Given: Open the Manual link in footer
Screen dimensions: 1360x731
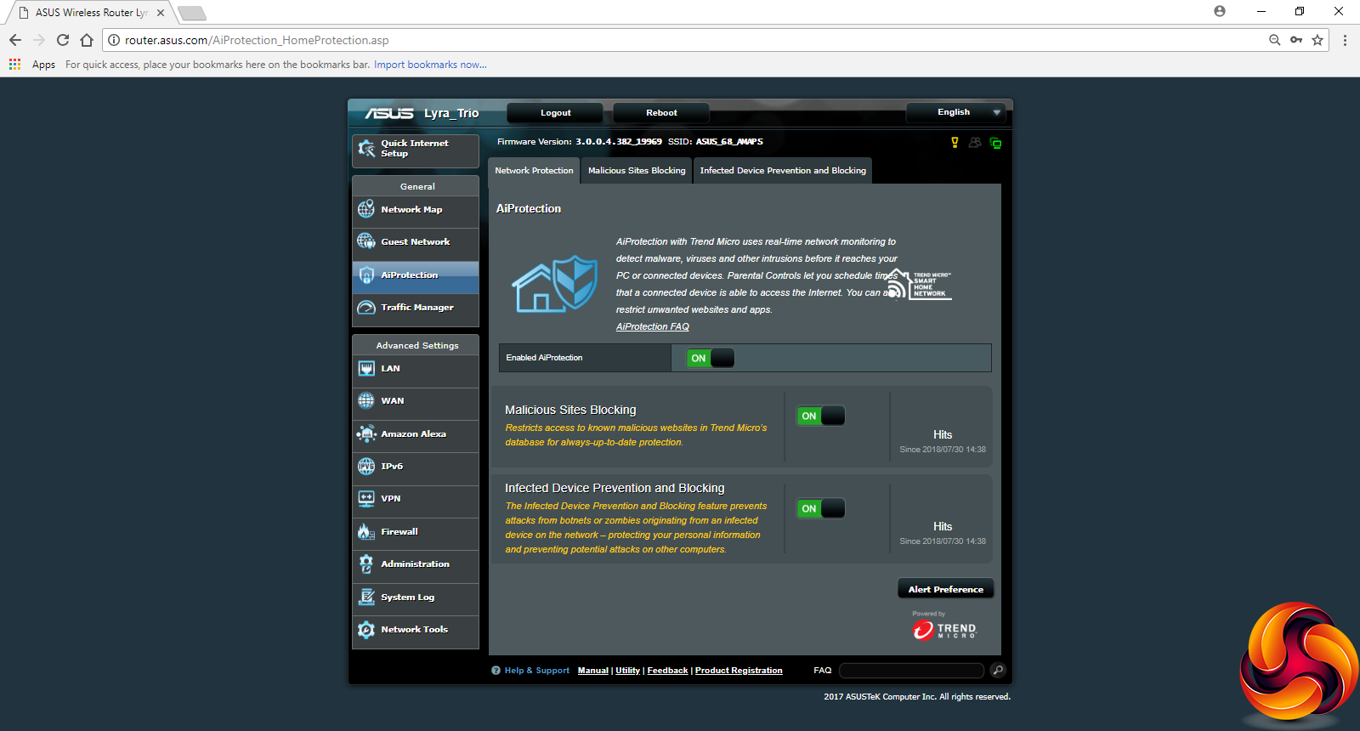Looking at the screenshot, I should click(593, 671).
